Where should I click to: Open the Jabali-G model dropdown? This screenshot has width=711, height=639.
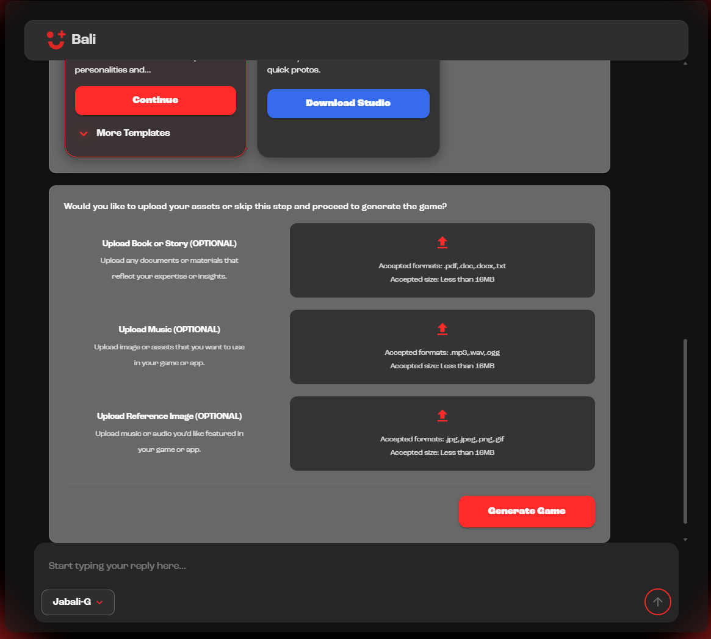[x=78, y=602]
